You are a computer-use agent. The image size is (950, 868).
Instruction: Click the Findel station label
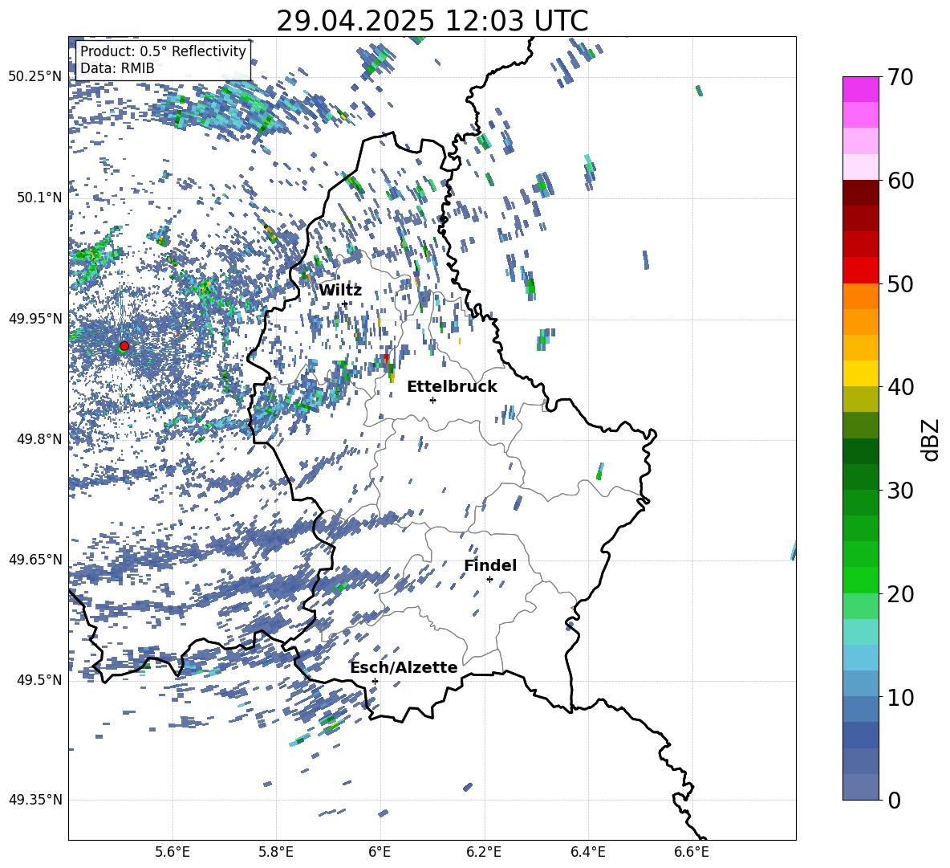[x=490, y=565]
